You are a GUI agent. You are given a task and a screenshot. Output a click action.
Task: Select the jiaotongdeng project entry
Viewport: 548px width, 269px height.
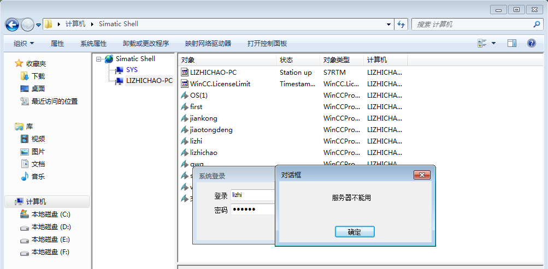tap(211, 130)
